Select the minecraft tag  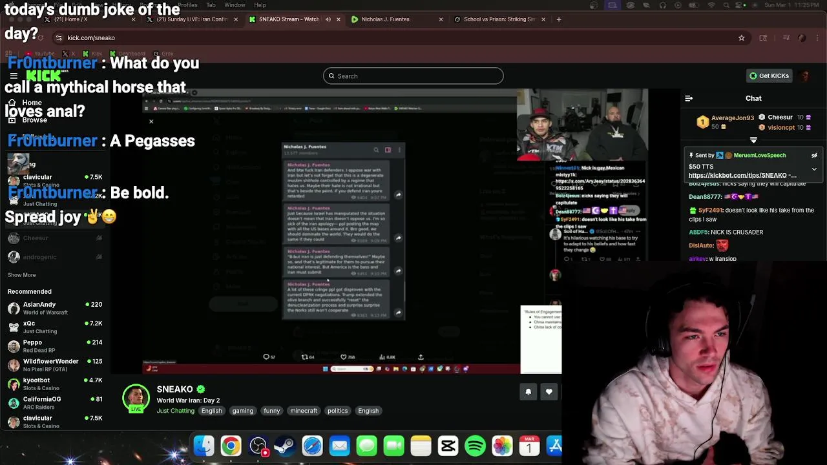coord(304,411)
